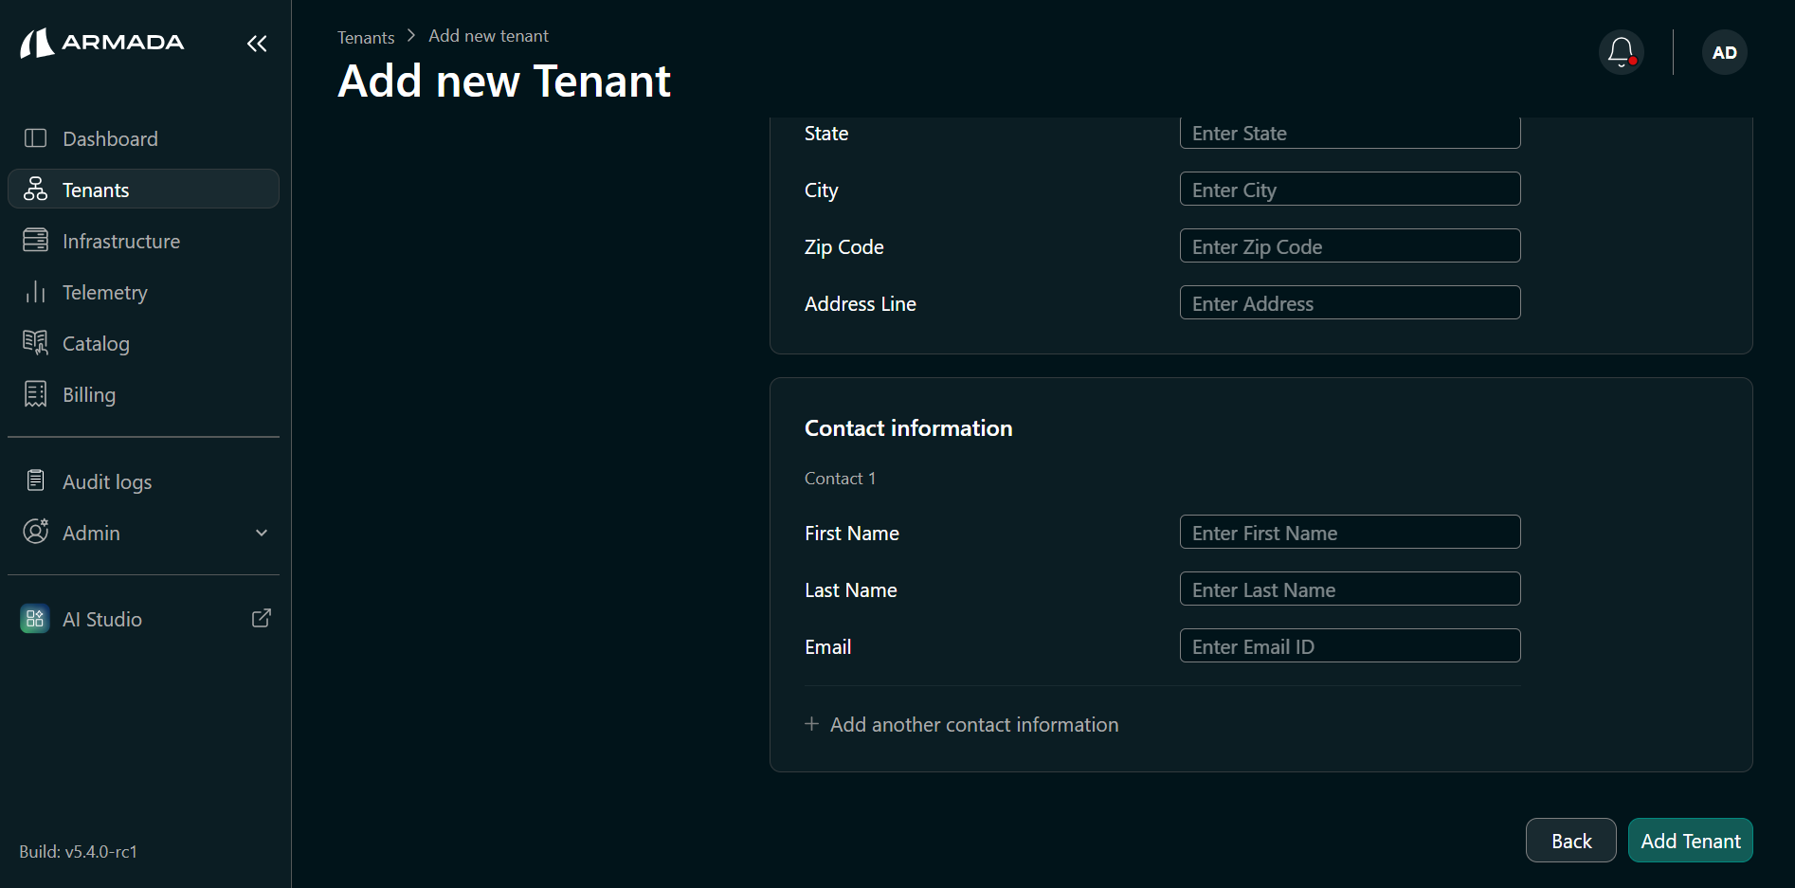
Task: Focus the Enter First Name field
Action: pos(1351,532)
